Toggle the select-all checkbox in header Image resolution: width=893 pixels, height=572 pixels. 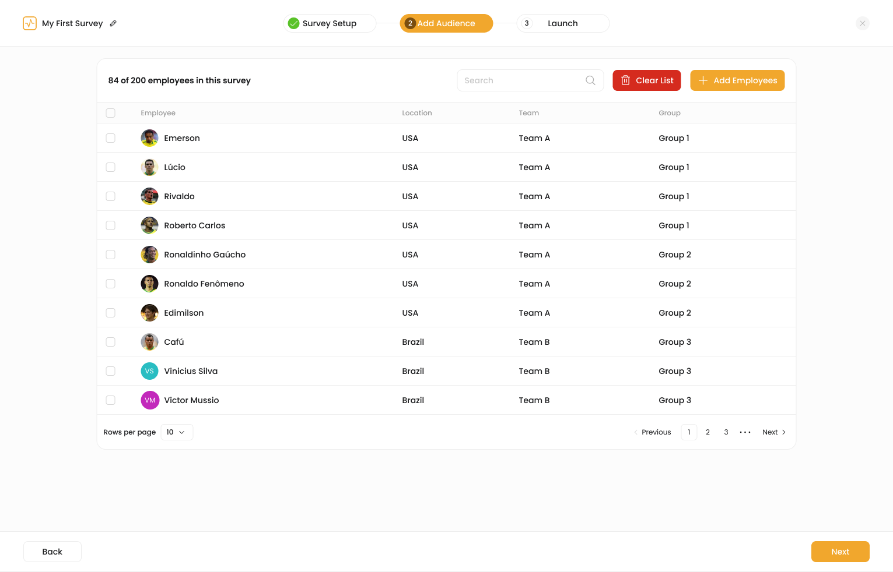(110, 113)
